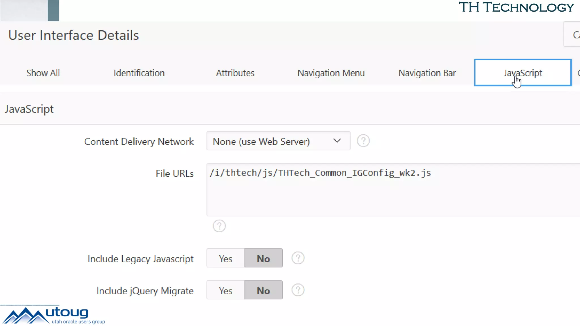The width and height of the screenshot is (580, 326).
Task: Click the JavaScript tab
Action: tap(523, 73)
